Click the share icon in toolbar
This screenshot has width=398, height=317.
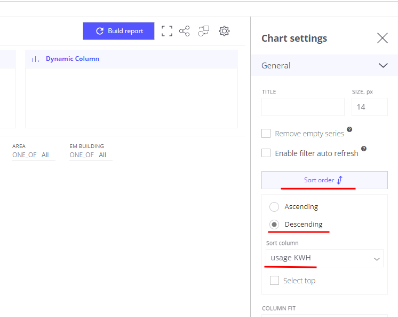[185, 31]
